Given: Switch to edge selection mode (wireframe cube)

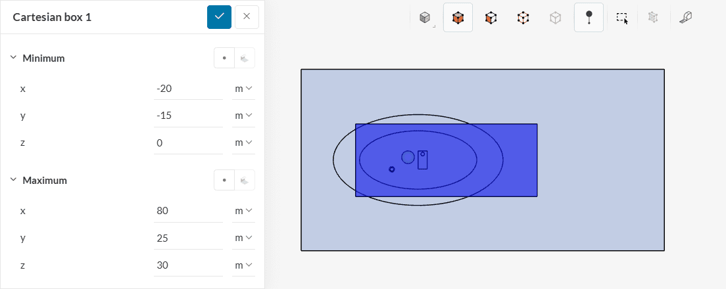Looking at the screenshot, I should click(x=523, y=18).
